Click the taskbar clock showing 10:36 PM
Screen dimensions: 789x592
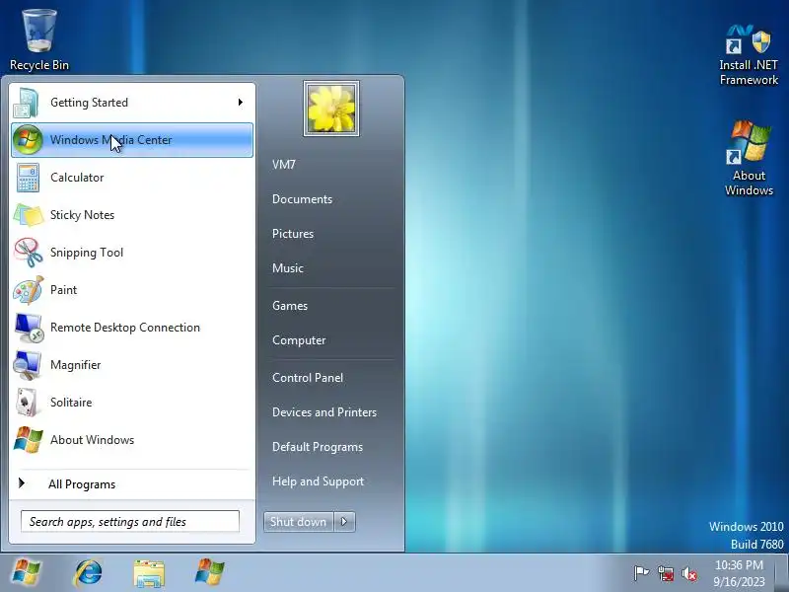click(739, 573)
